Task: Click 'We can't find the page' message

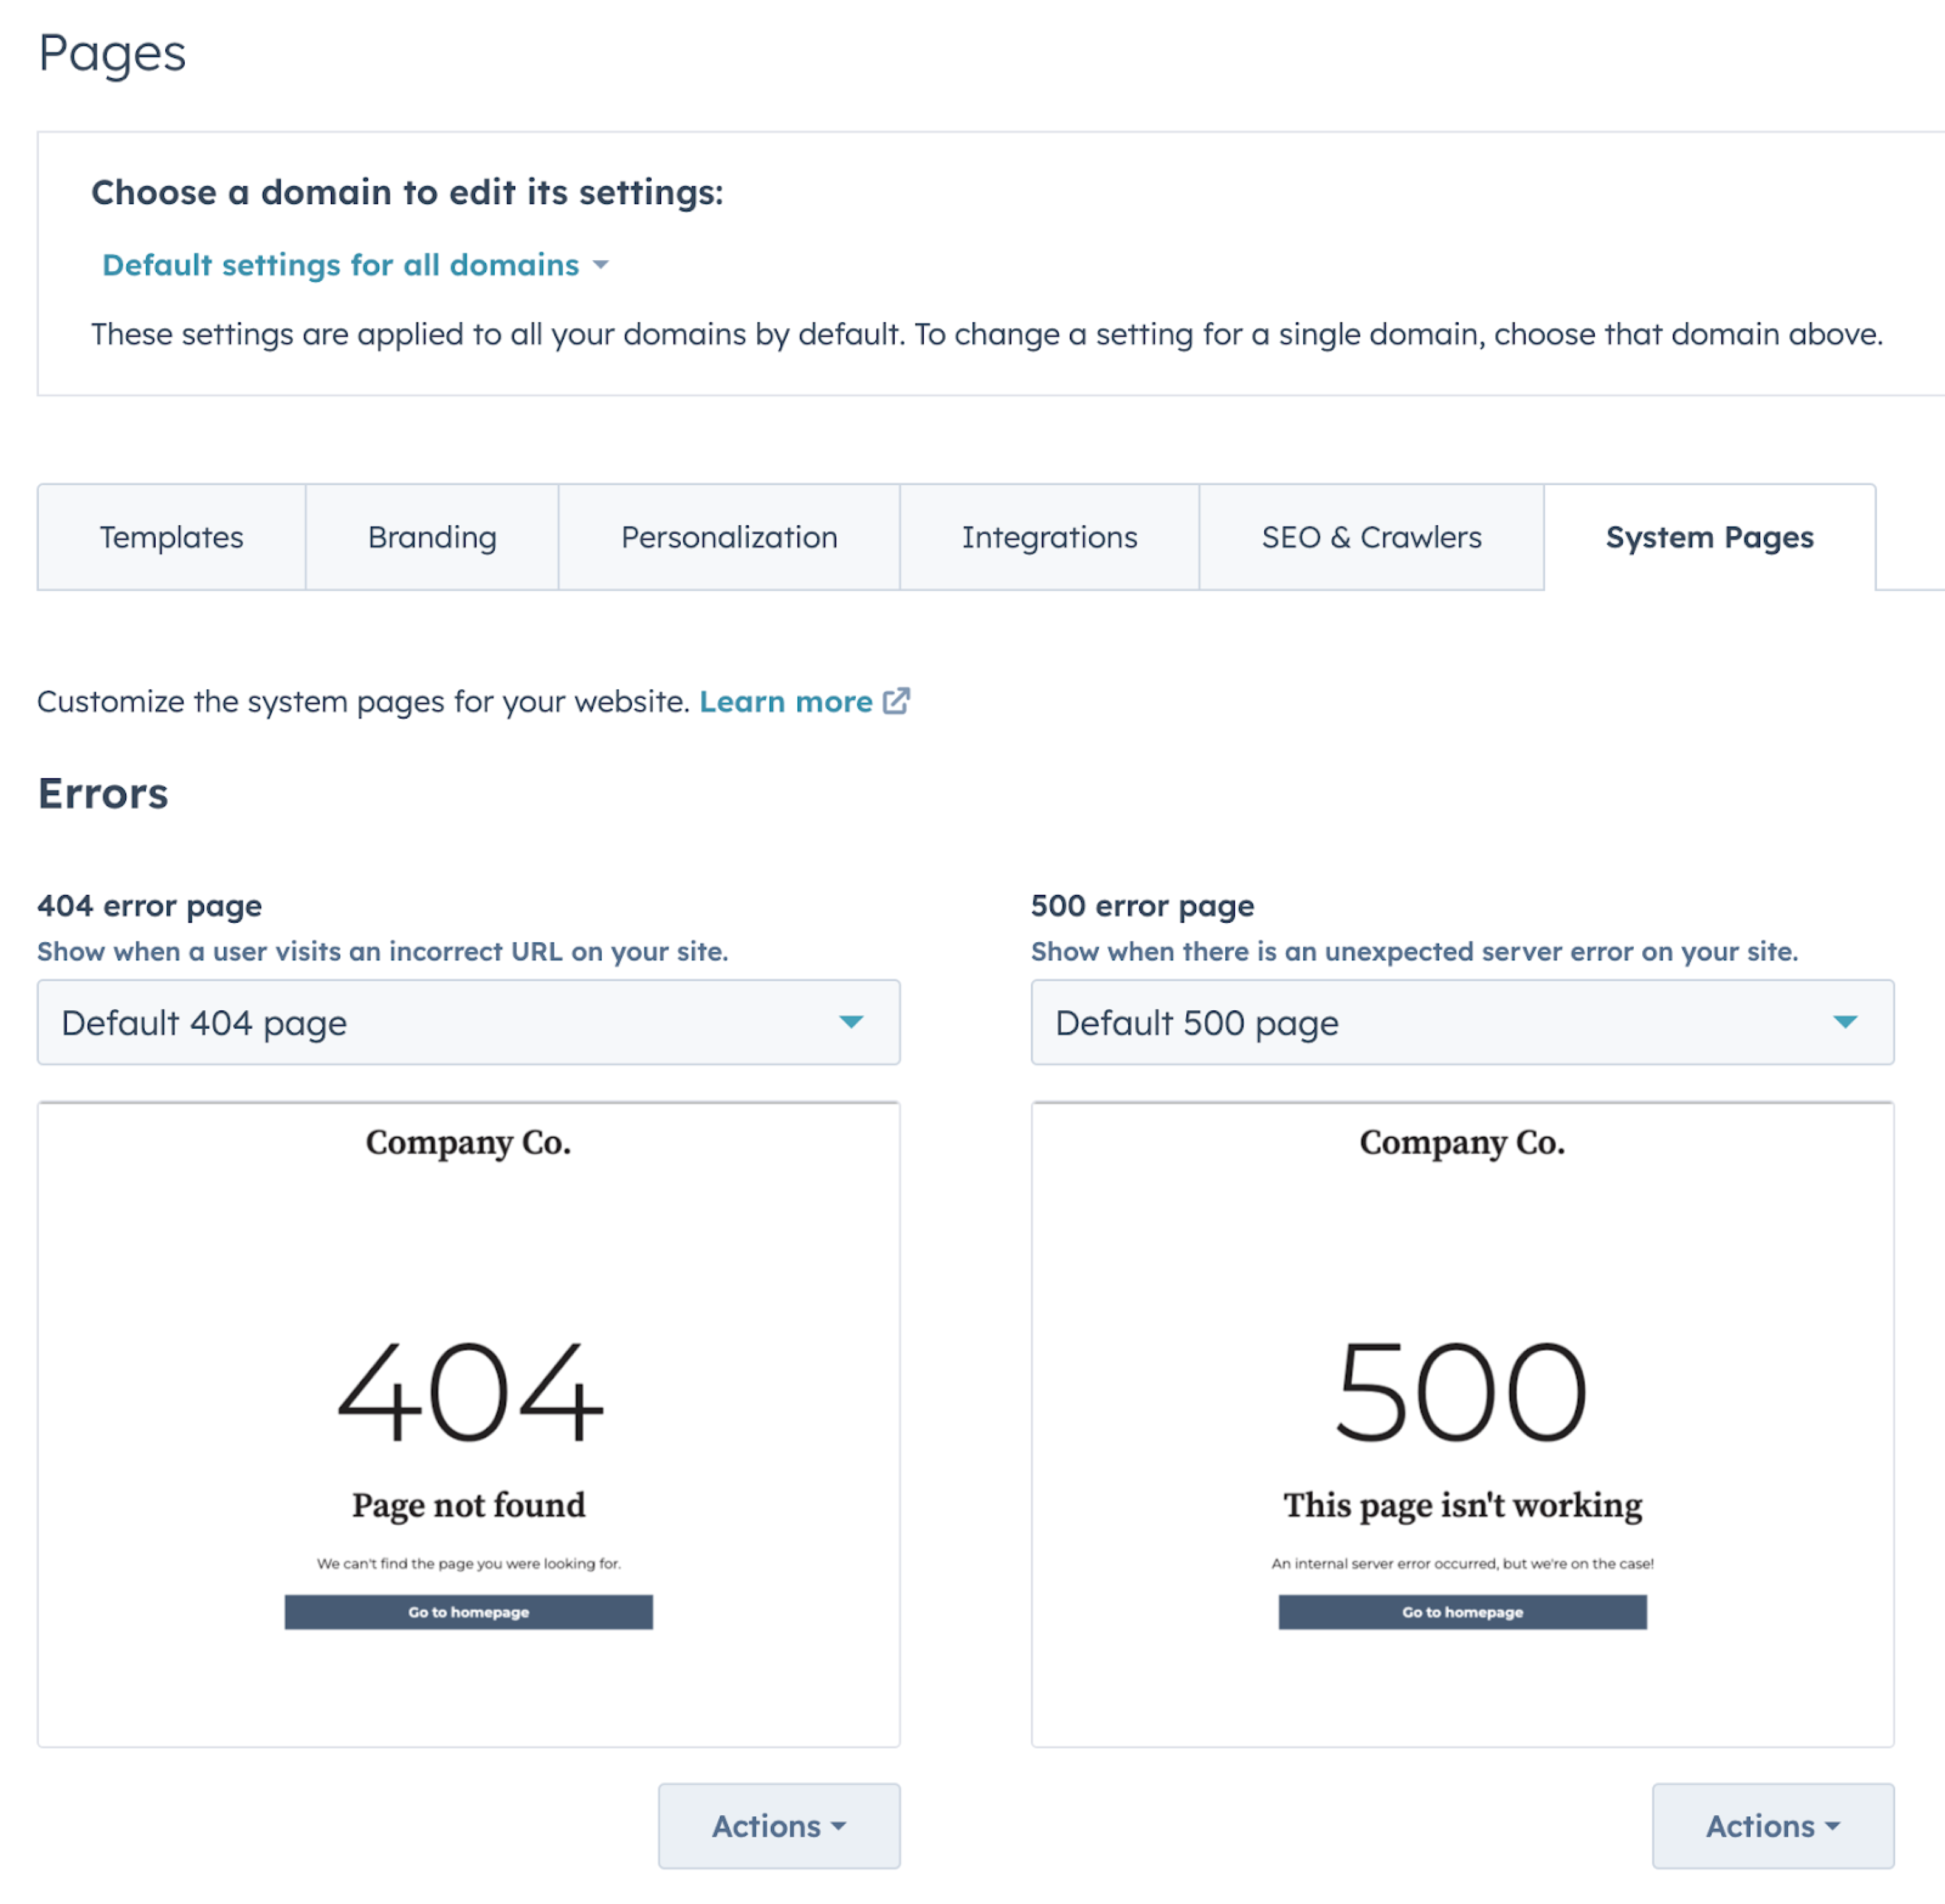Action: coord(468,1563)
